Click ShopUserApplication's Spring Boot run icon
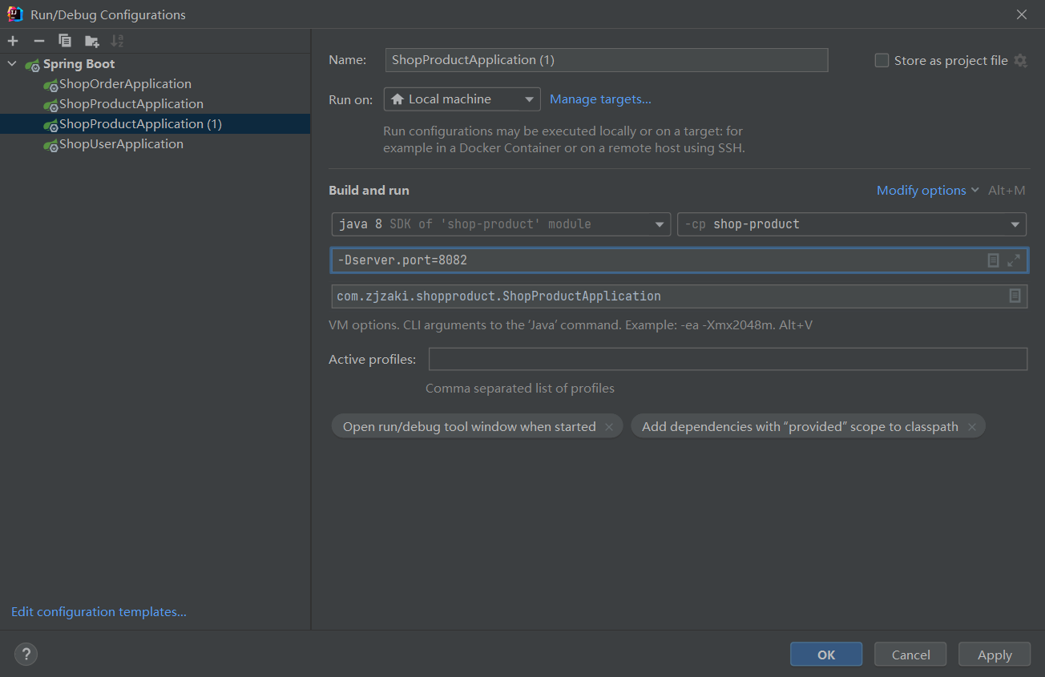Viewport: 1045px width, 677px height. [x=50, y=145]
